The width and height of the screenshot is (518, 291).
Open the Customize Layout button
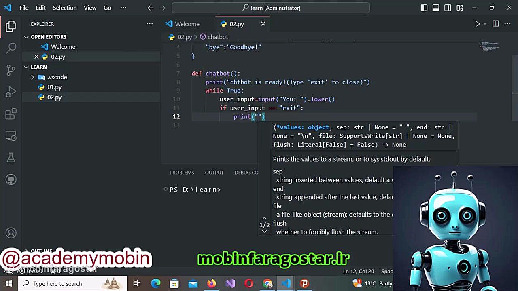pyautogui.click(x=460, y=8)
